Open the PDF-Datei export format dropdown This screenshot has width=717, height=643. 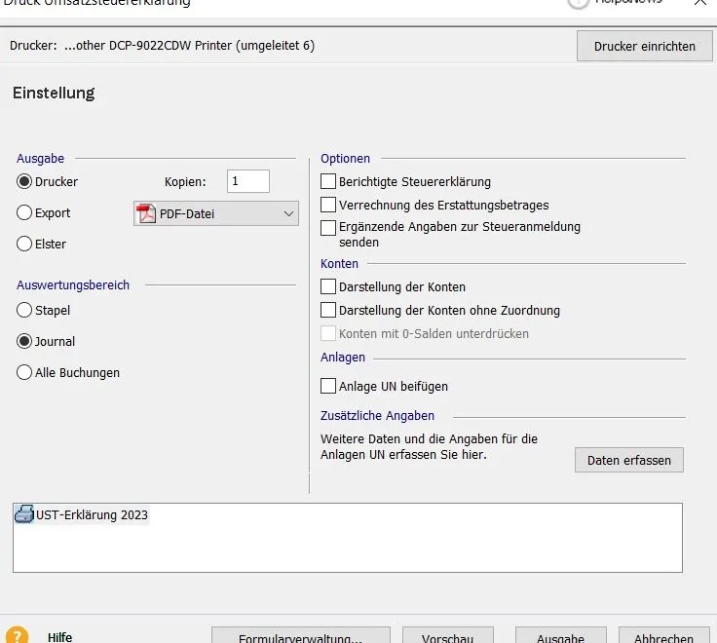point(287,213)
